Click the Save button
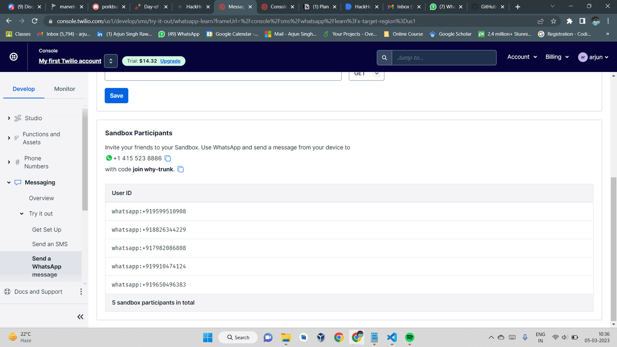The height and width of the screenshot is (347, 617). [117, 96]
